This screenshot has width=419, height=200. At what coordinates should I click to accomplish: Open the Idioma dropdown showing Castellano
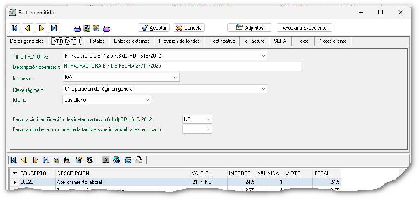146,100
